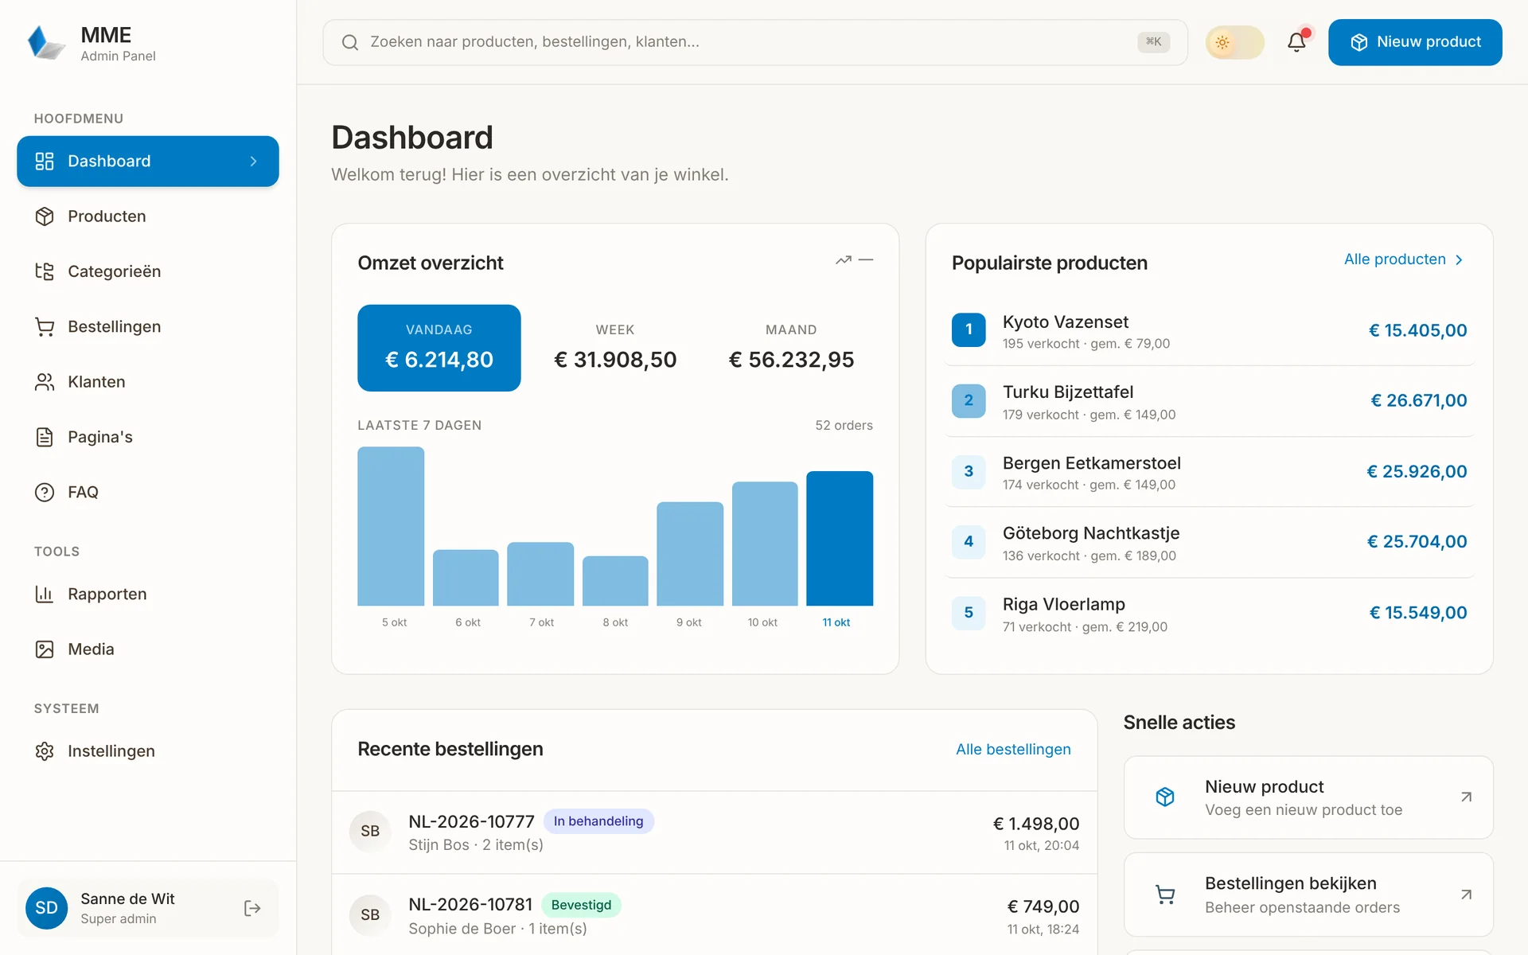Open Media under Tools
This screenshot has width=1528, height=955.
coord(148,649)
